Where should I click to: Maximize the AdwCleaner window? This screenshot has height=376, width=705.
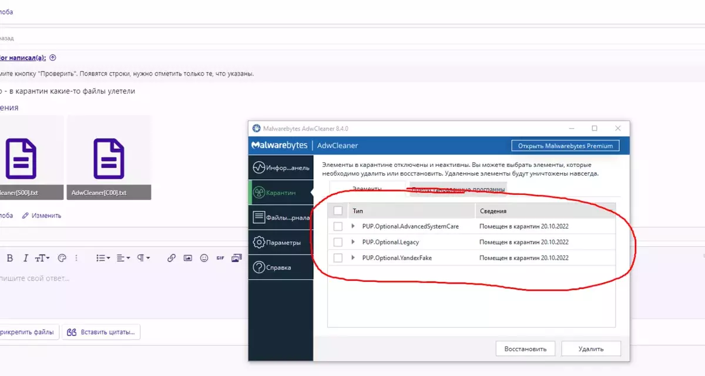point(595,128)
